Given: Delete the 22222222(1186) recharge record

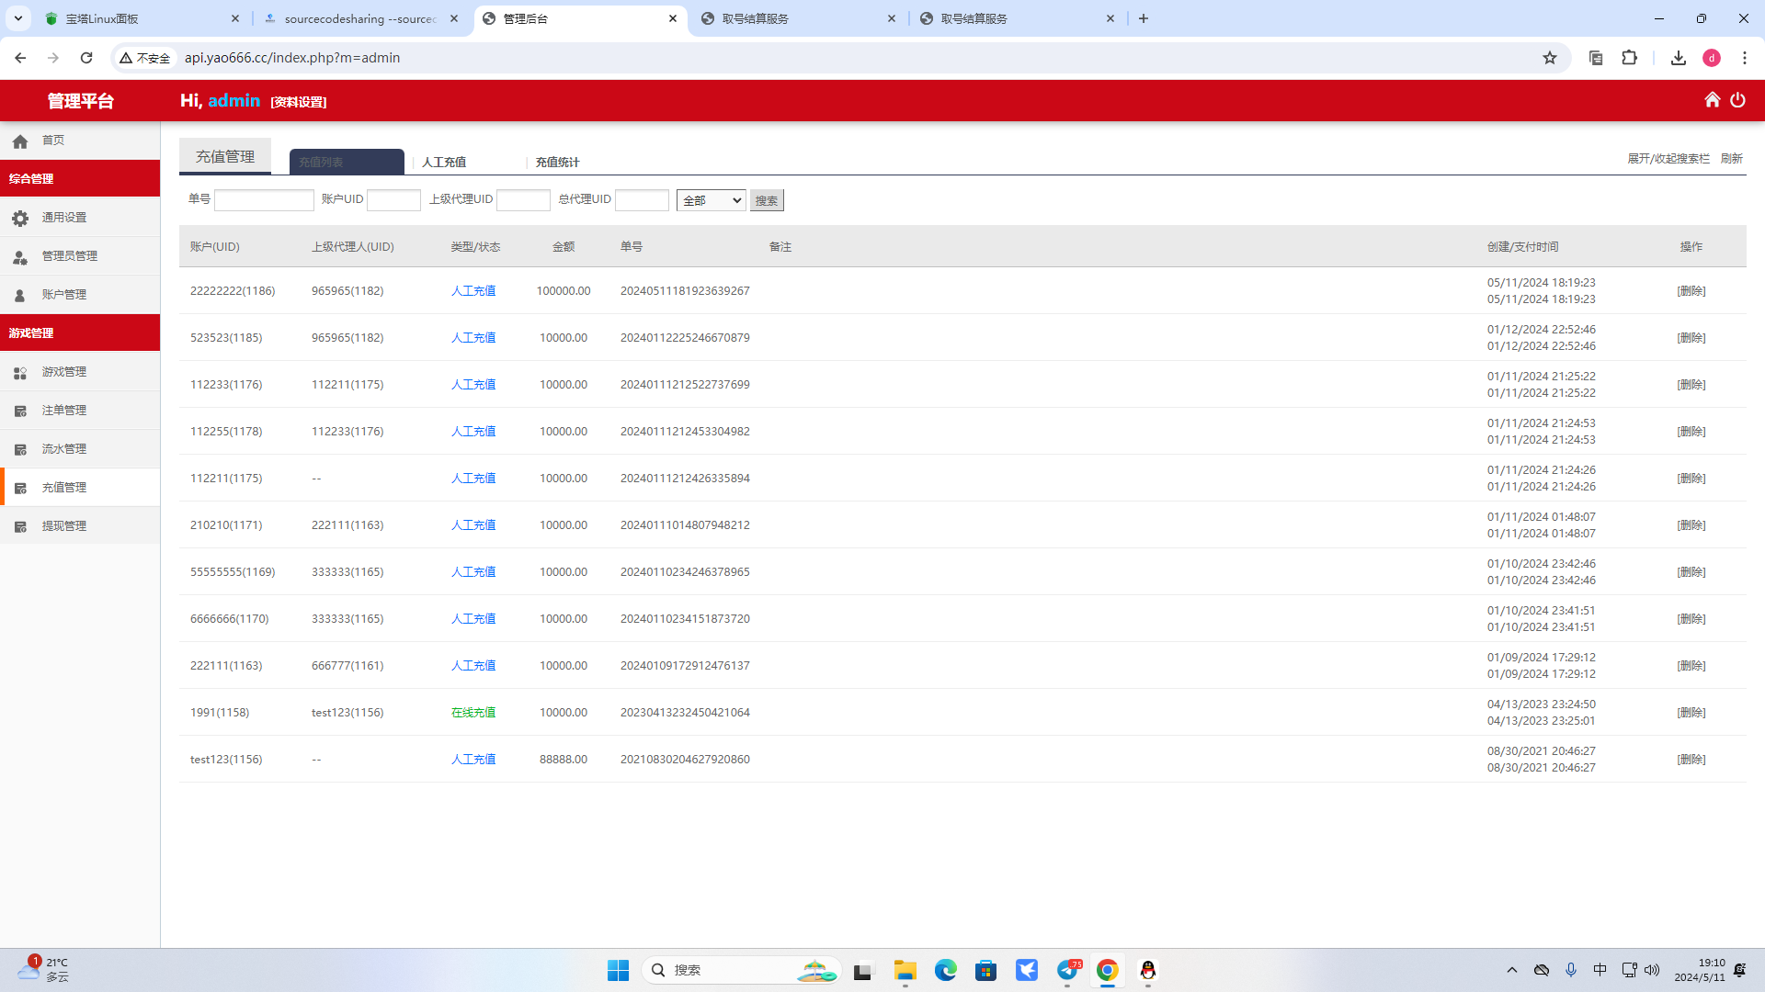Looking at the screenshot, I should (x=1691, y=291).
